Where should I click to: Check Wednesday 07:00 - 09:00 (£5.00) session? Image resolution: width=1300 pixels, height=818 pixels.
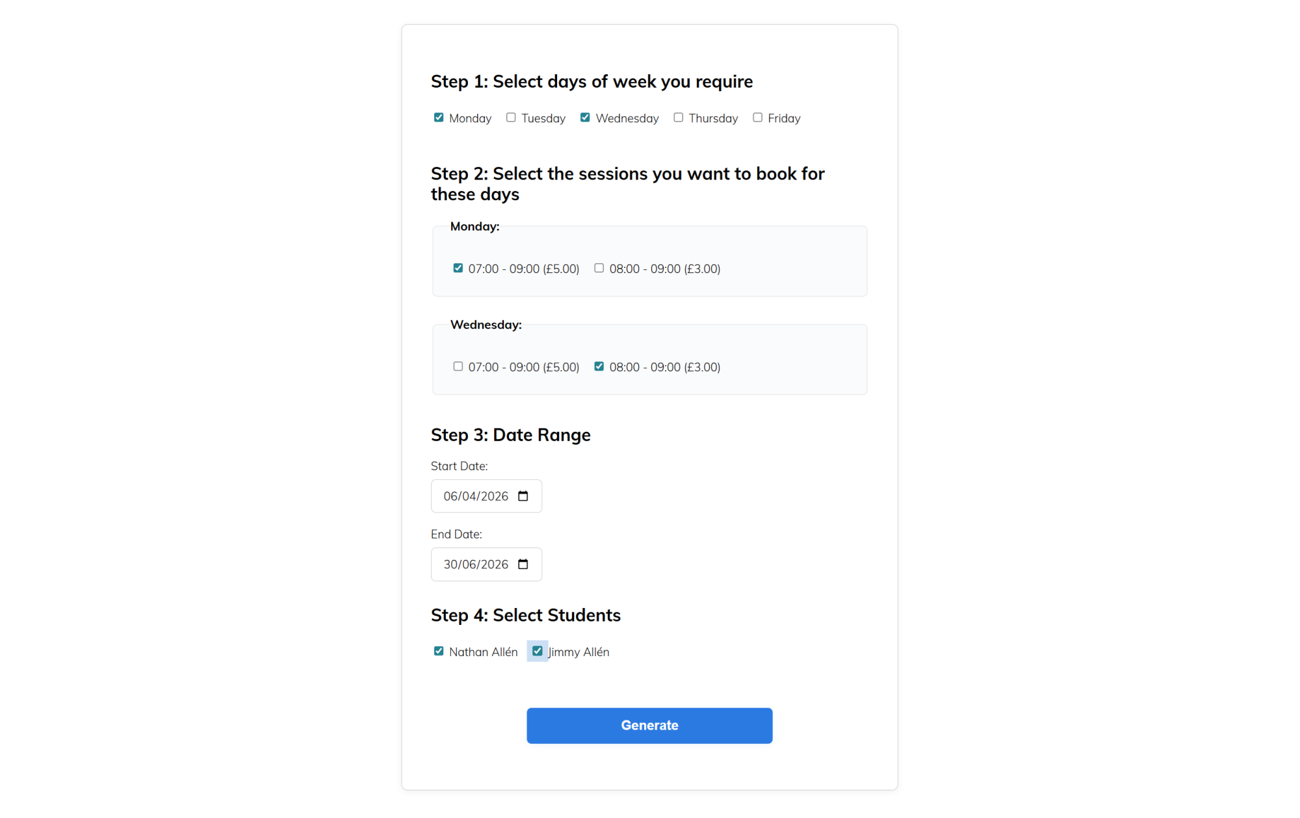pyautogui.click(x=458, y=366)
